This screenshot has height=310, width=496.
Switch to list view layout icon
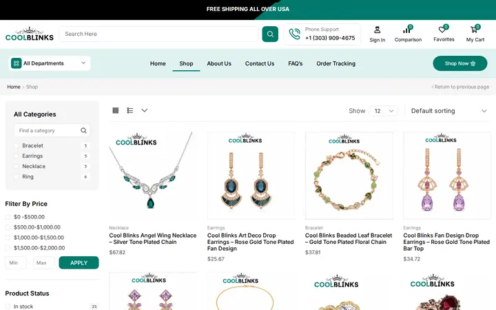[x=130, y=110]
